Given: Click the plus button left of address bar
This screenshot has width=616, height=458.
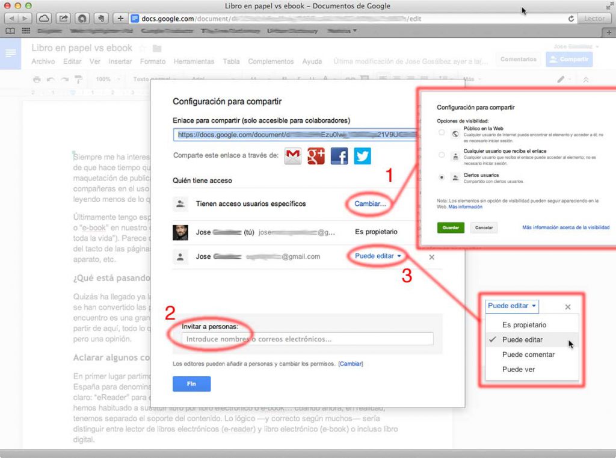Looking at the screenshot, I should pyautogui.click(x=120, y=19).
